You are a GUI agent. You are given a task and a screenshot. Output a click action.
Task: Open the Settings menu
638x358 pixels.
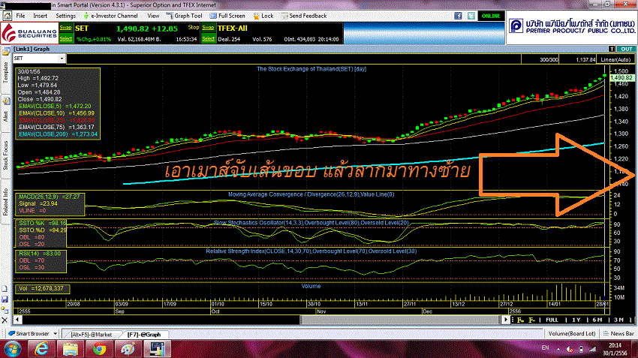click(x=65, y=16)
